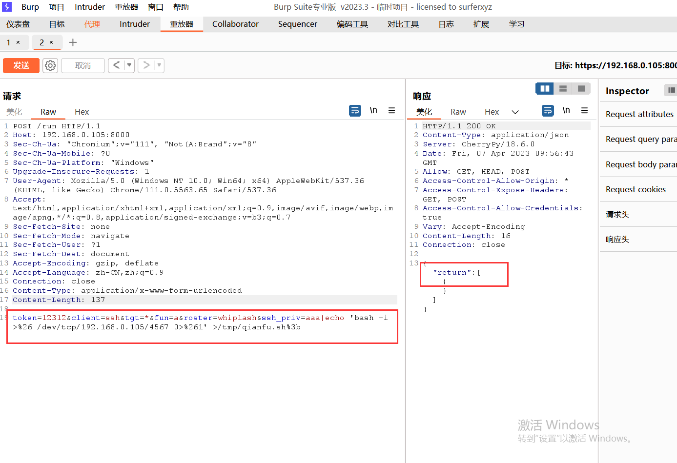Click the "return":[ line in response body
Viewport: 677px width, 463px height.
(457, 272)
